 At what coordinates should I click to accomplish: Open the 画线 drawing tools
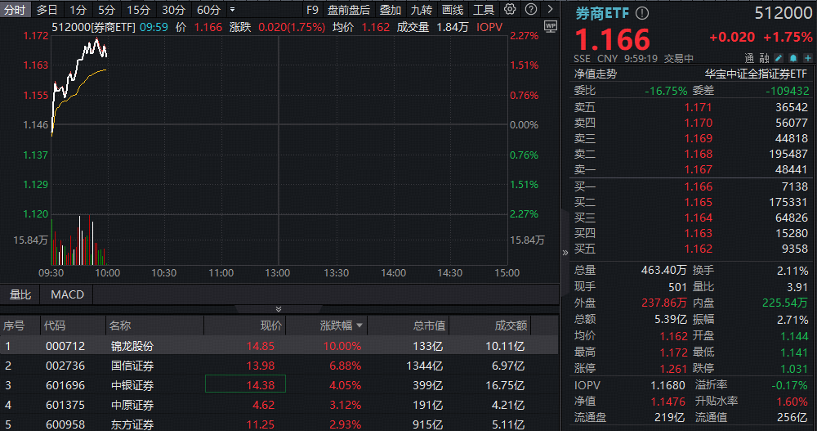(453, 10)
